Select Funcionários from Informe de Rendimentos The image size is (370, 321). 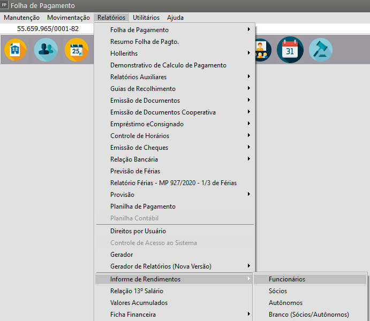287,279
